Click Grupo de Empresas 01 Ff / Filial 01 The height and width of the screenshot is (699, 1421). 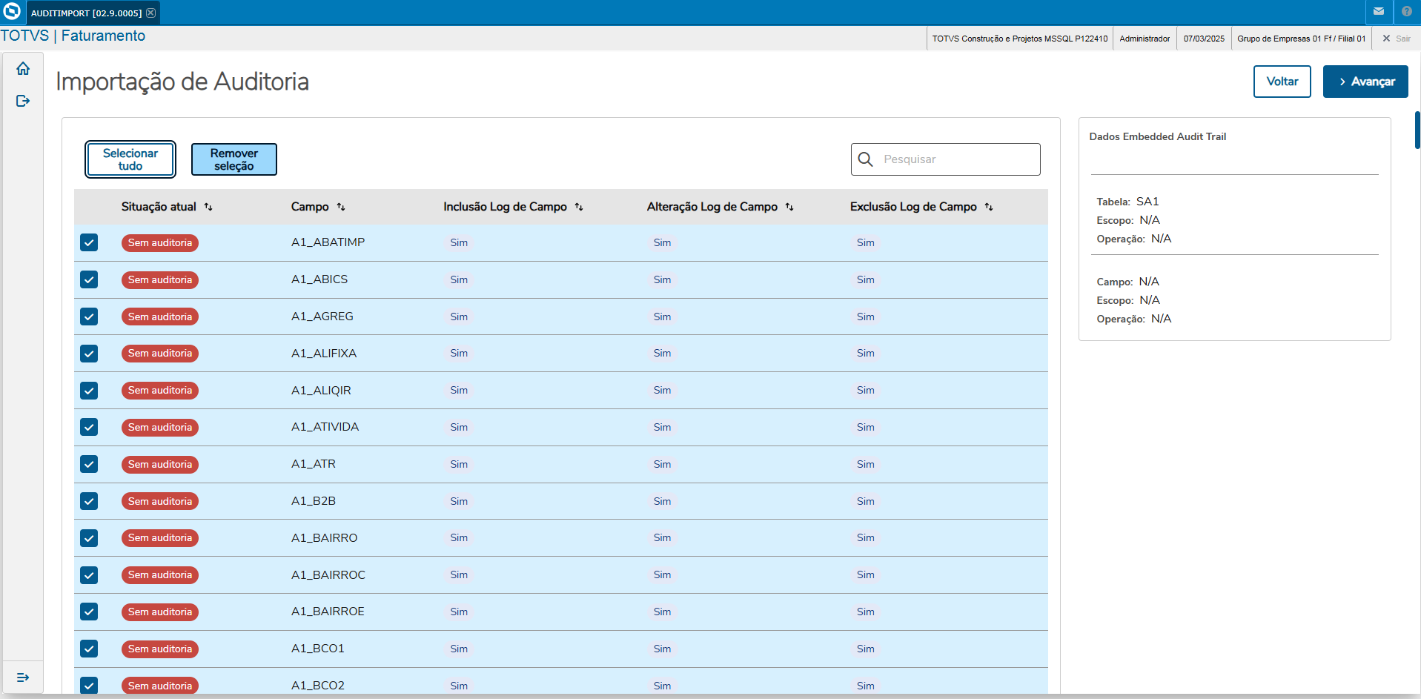point(1301,39)
